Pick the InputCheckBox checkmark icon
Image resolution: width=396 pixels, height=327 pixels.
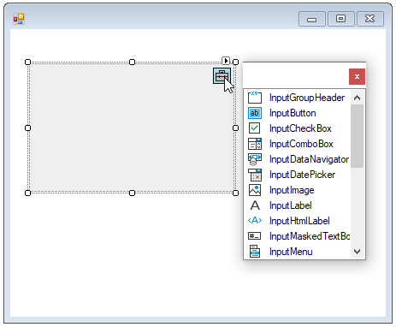click(x=255, y=128)
